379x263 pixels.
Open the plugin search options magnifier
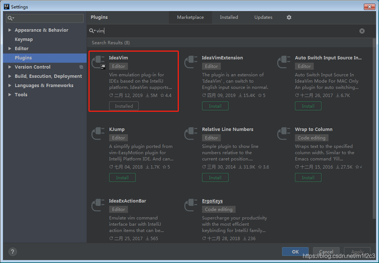[92, 31]
